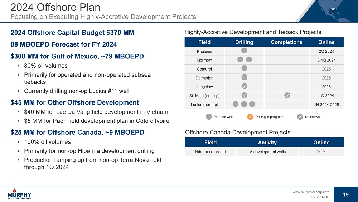Click the Longclaw drilled well checkmark
This screenshot has width=358, height=202.
point(244,86)
